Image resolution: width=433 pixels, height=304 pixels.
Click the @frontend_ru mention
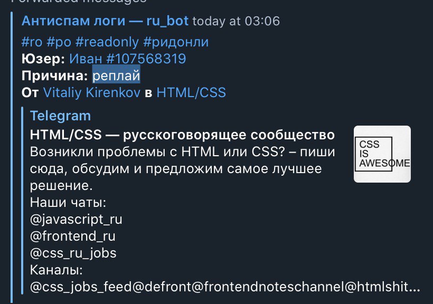click(x=73, y=236)
